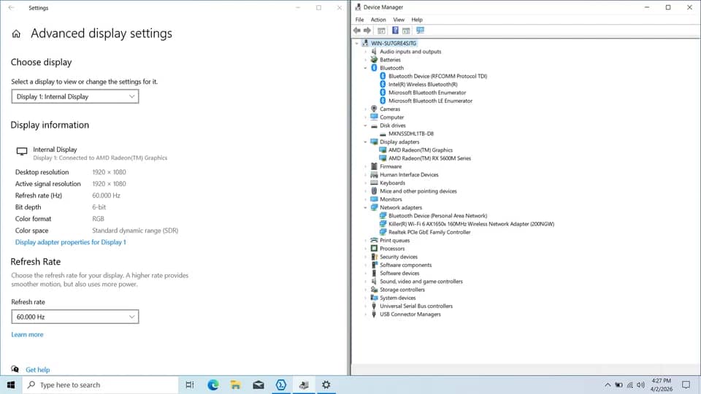Select Killer(R) Wi-Fi 6 AX1650x adapter
The width and height of the screenshot is (701, 394).
click(471, 224)
